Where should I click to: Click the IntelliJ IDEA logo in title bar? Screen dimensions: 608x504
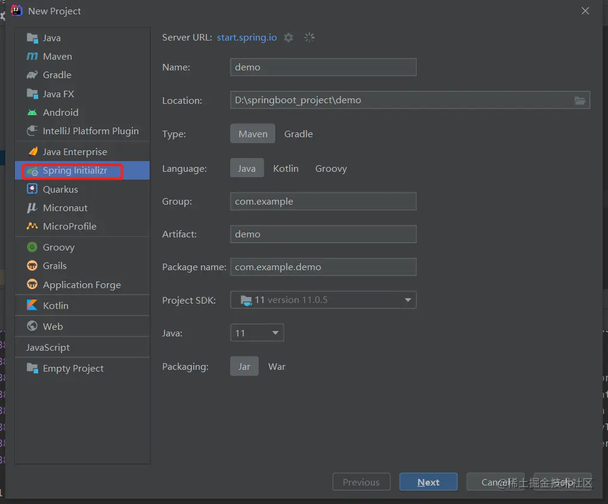[x=17, y=11]
